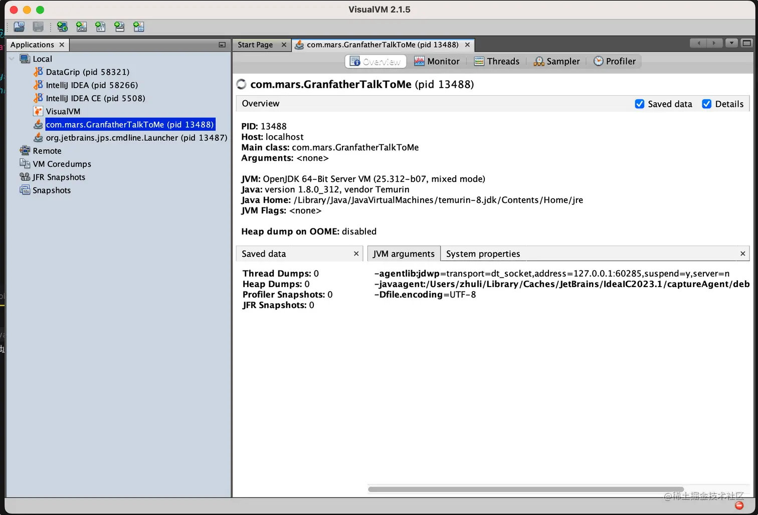
Task: Select the Remote tree node
Action: pos(47,151)
